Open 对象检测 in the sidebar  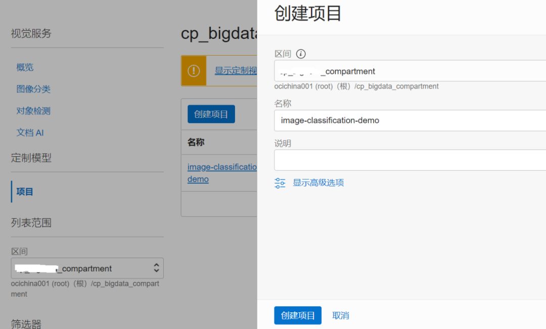pos(33,111)
